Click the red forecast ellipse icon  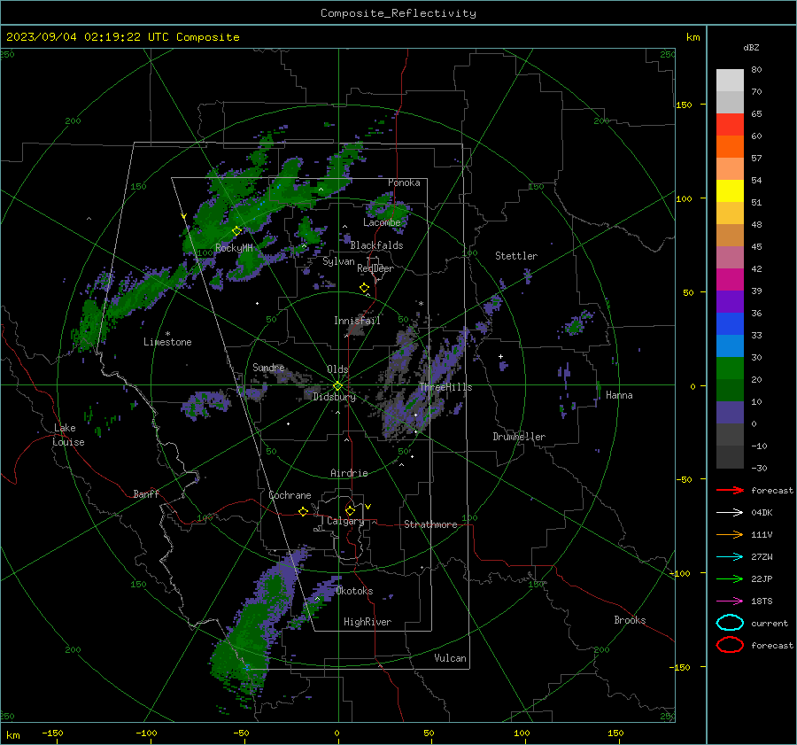click(730, 645)
